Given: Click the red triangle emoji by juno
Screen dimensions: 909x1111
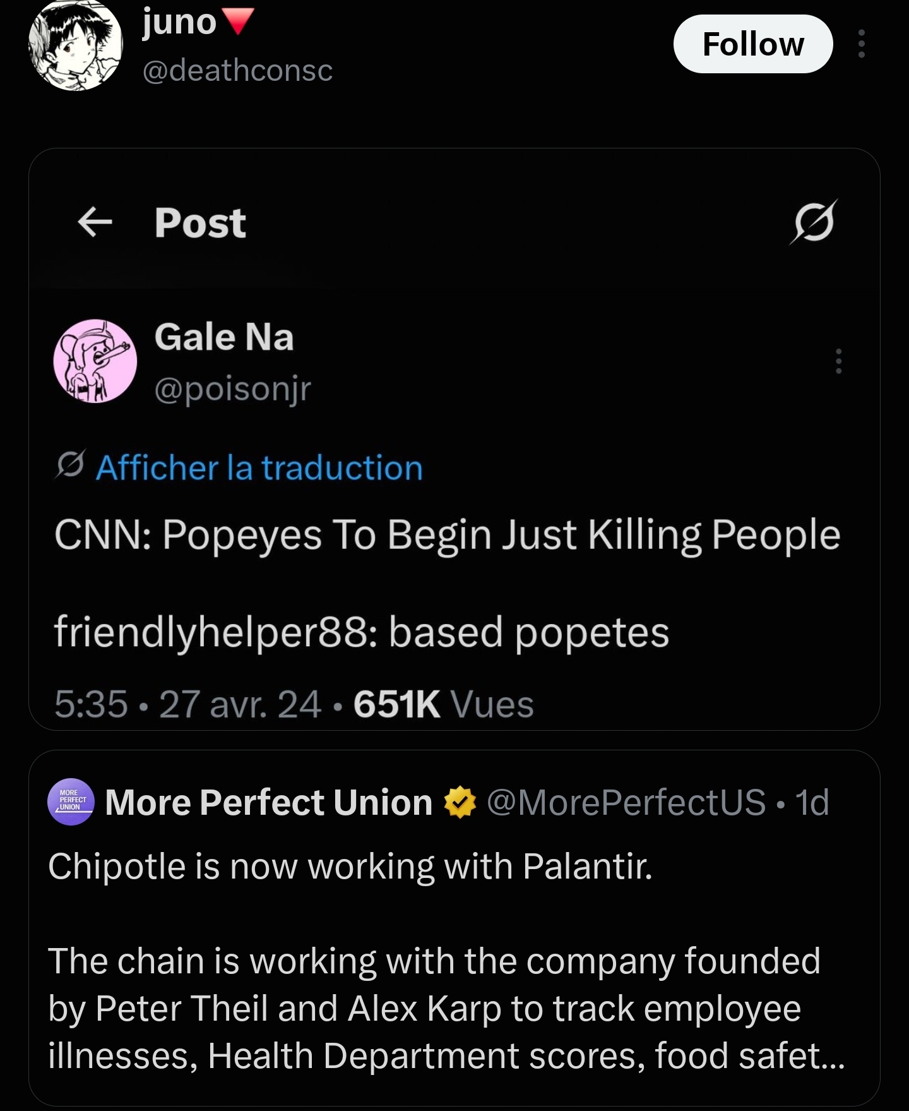Looking at the screenshot, I should click(239, 21).
